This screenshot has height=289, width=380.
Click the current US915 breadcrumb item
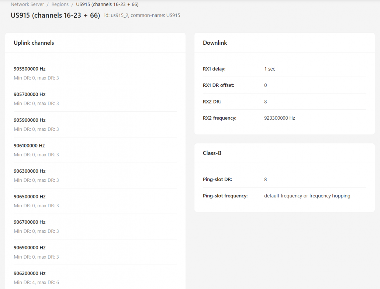coord(107,4)
